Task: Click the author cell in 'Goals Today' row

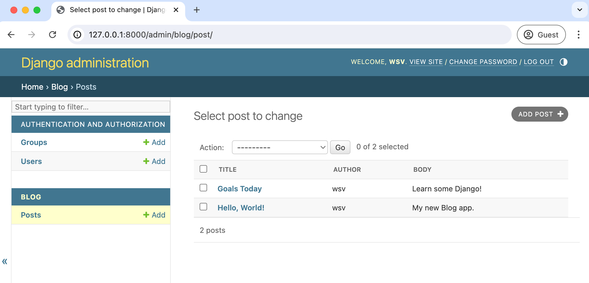Action: click(x=339, y=189)
